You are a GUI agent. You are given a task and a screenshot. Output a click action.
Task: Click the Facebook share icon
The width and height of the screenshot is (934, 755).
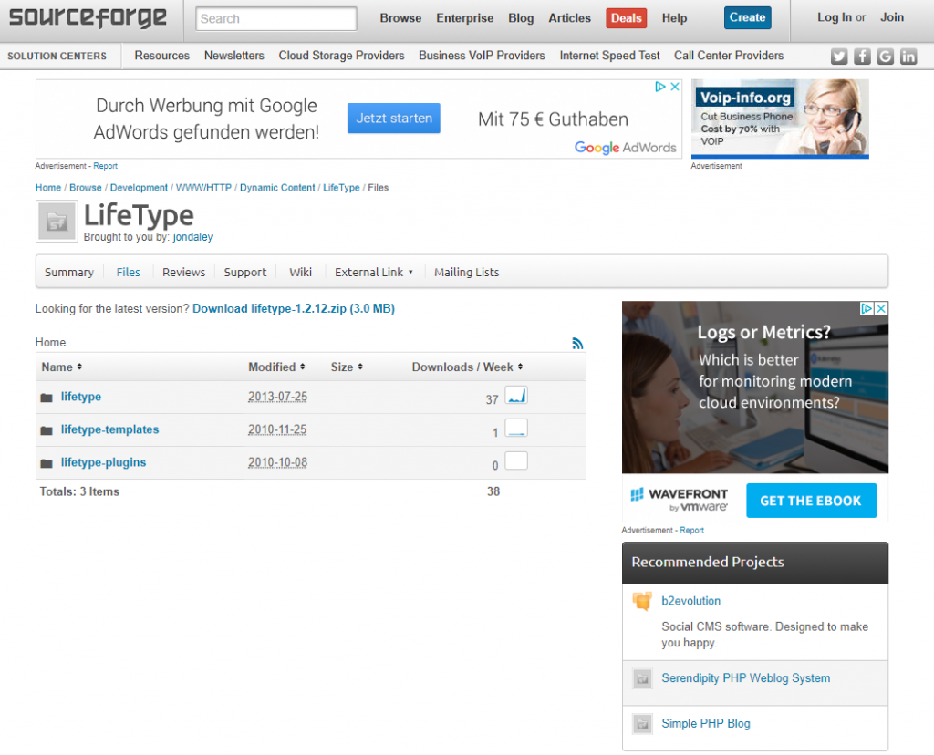point(862,56)
